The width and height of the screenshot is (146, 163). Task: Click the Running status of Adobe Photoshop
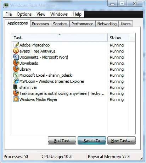(x=117, y=45)
